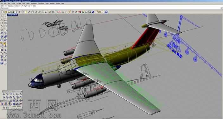The height and width of the screenshot is (119, 223).
Task: Click the yellow Explode burst icon
Action: pos(5,43)
